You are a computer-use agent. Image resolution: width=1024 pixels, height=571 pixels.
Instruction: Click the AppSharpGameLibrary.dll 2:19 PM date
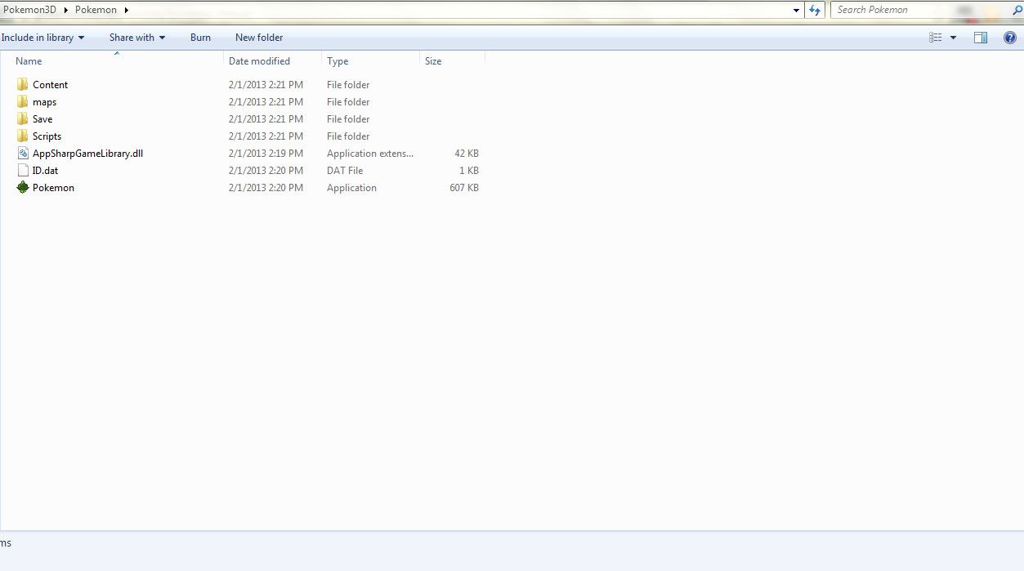(x=266, y=154)
